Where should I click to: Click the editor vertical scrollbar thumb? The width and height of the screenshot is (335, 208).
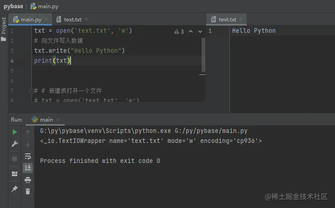click(203, 55)
